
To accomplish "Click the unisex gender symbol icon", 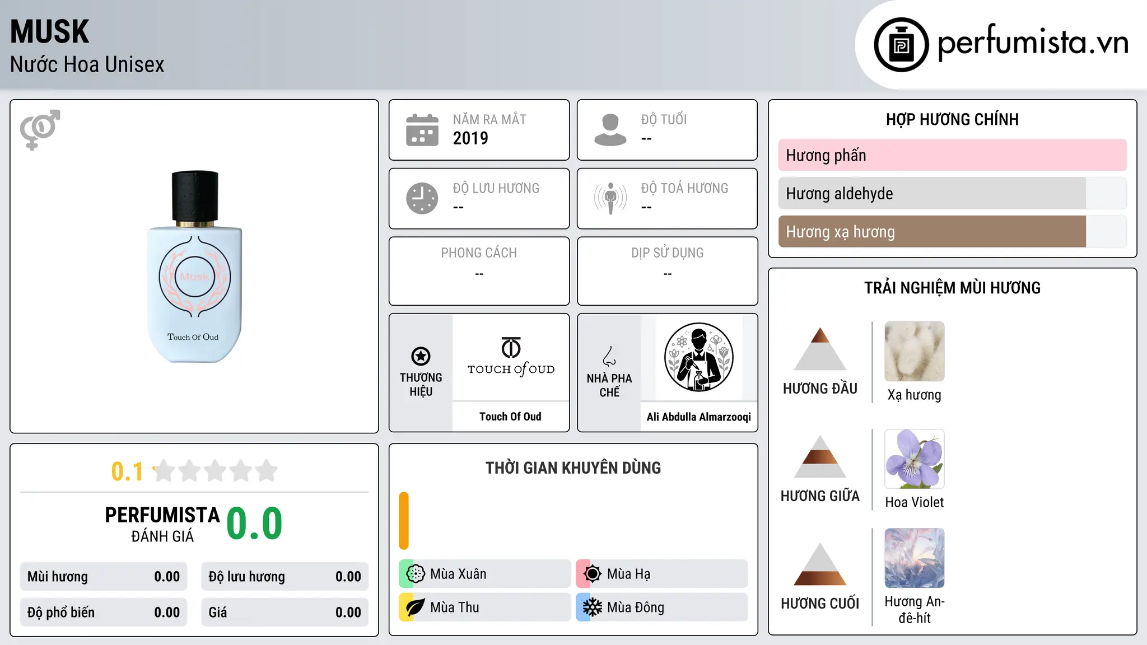I will tap(40, 130).
